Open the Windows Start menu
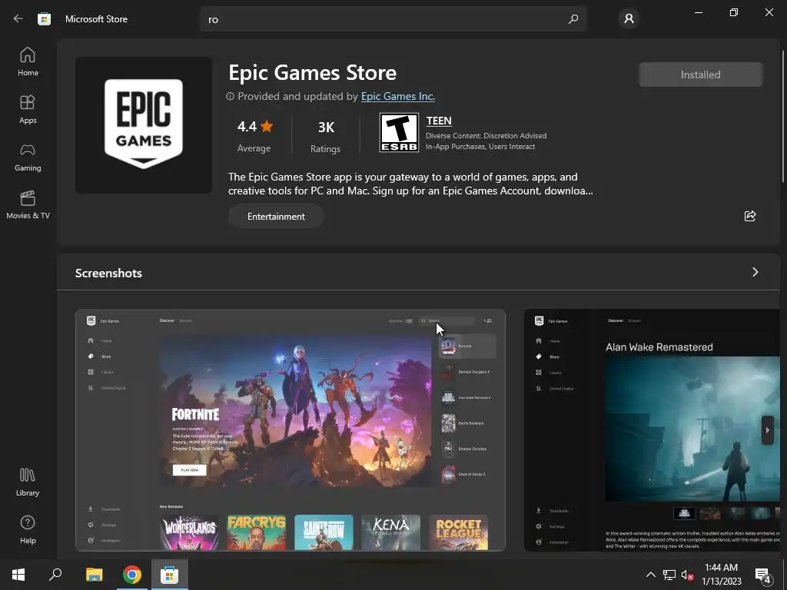The image size is (787, 590). coord(18,575)
